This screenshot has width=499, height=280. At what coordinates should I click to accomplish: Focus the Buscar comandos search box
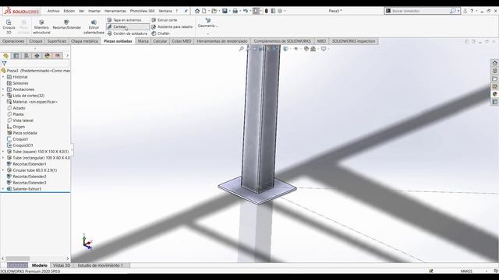click(420, 11)
